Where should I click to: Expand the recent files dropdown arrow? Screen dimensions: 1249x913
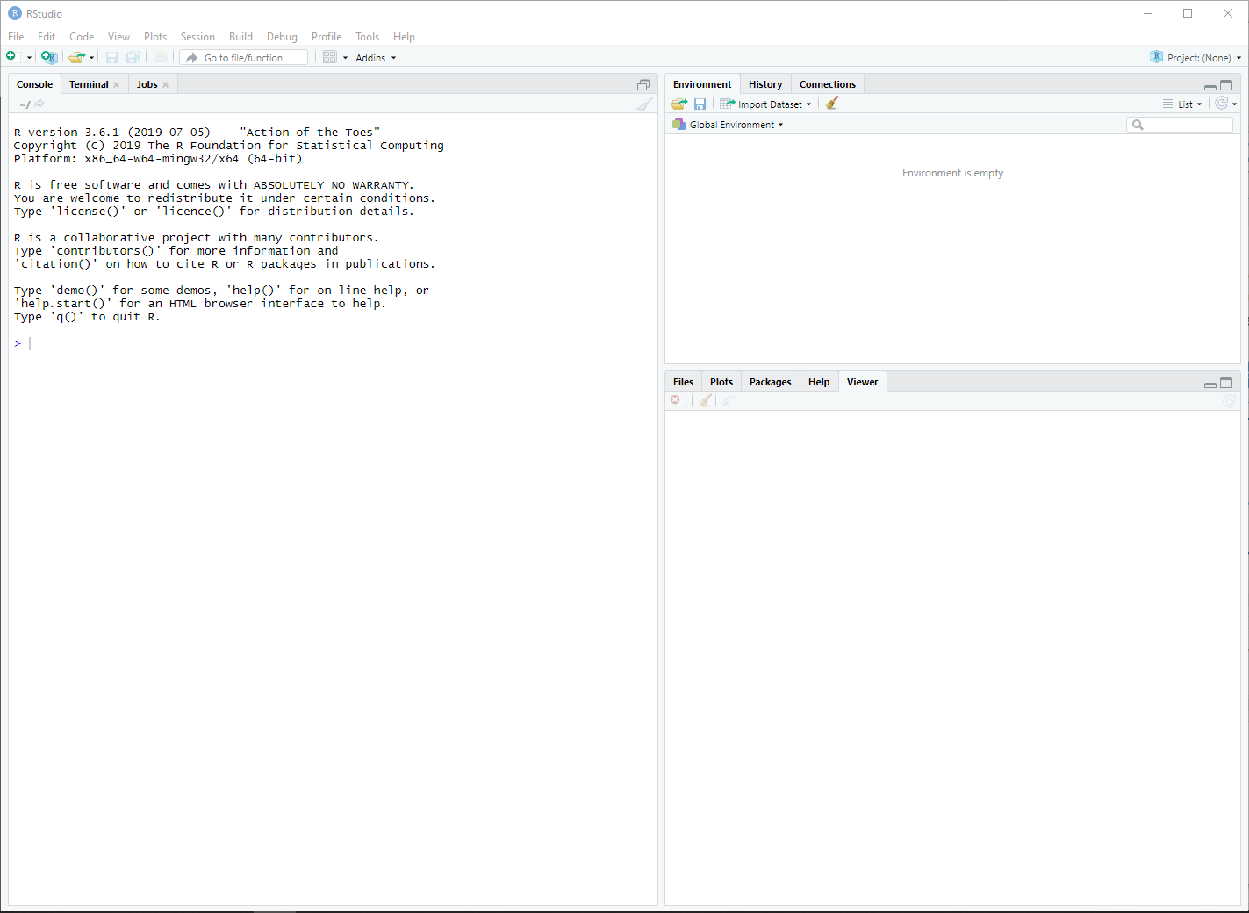92,58
